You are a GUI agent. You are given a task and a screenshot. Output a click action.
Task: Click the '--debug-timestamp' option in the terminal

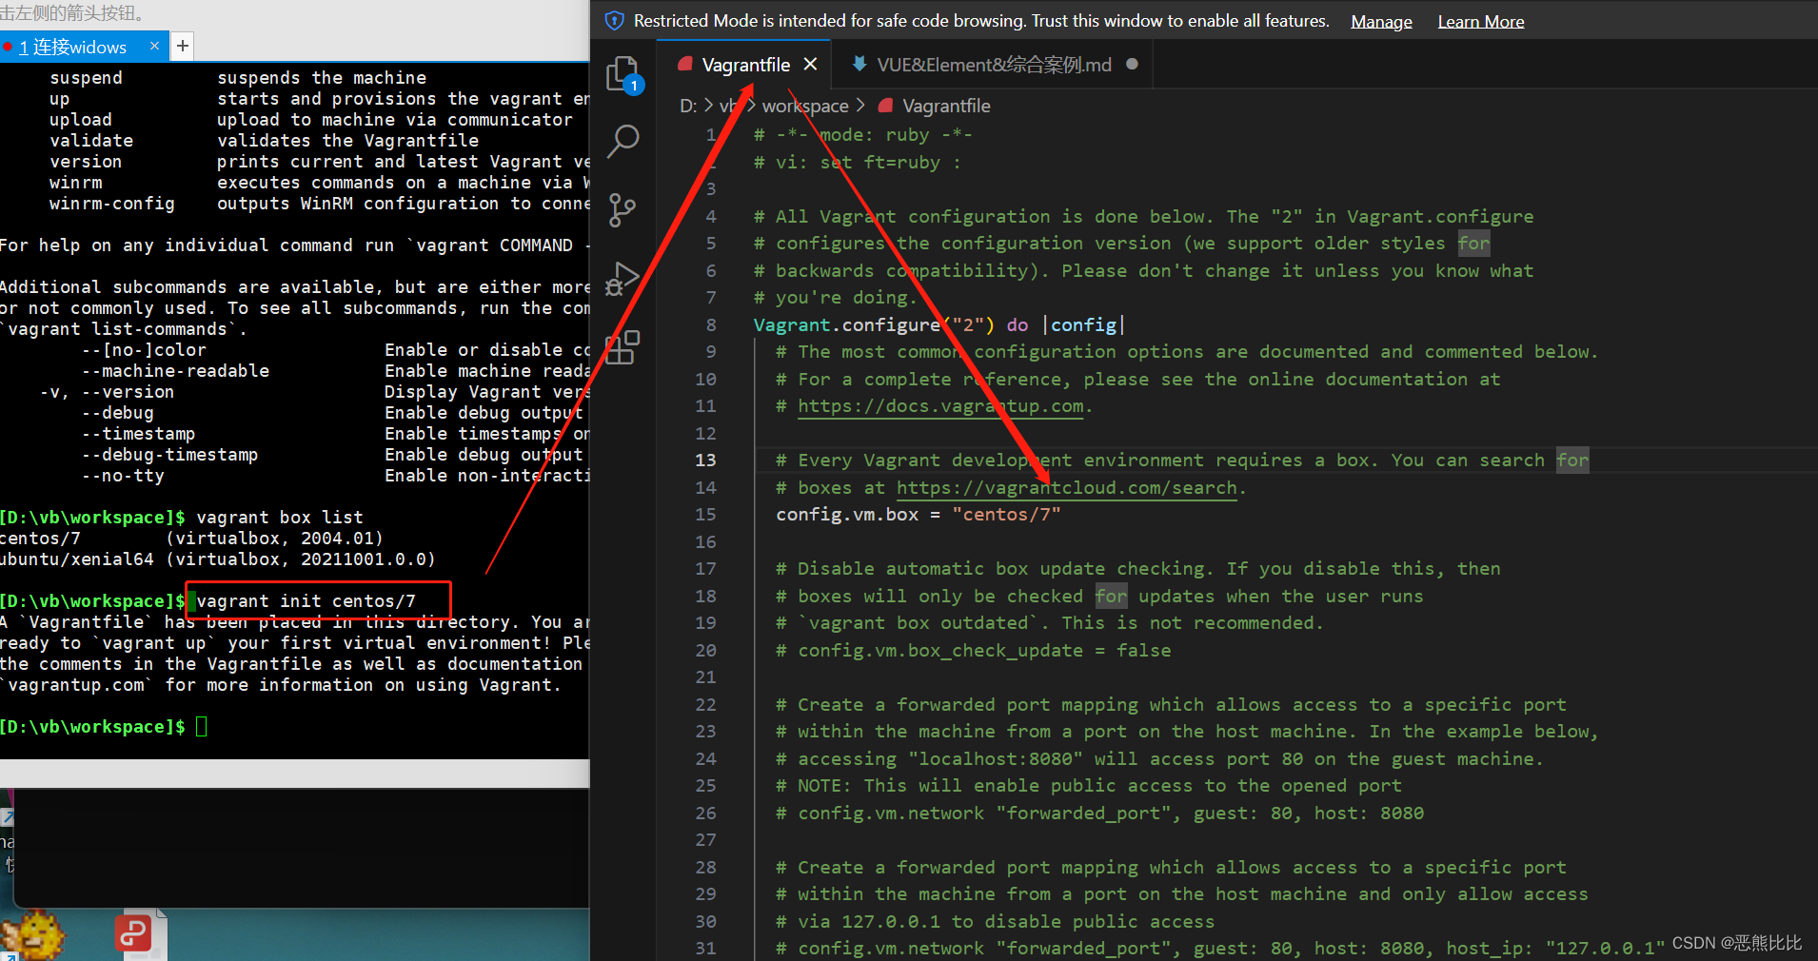[169, 455]
